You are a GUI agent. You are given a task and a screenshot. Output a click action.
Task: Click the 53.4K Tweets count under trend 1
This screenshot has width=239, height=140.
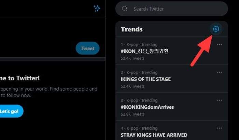pos(132,58)
